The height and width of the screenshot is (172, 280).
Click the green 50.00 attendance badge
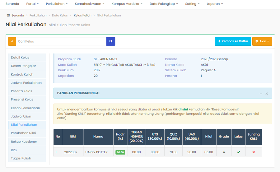pos(120,152)
